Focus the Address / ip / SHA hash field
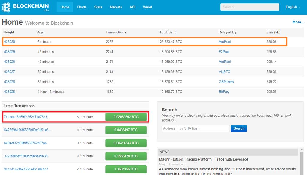 pos(196,128)
